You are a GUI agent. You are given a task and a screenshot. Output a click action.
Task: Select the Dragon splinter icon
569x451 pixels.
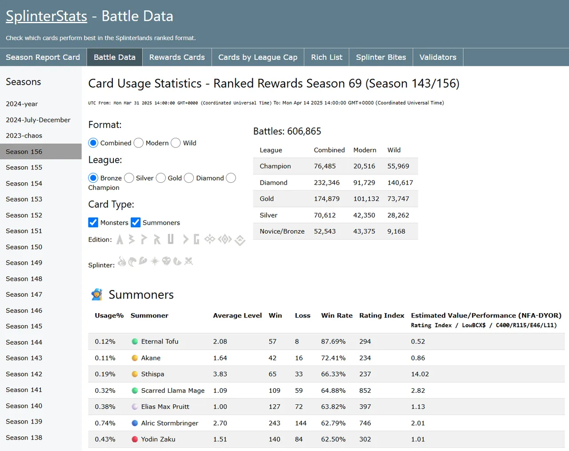pos(177,261)
